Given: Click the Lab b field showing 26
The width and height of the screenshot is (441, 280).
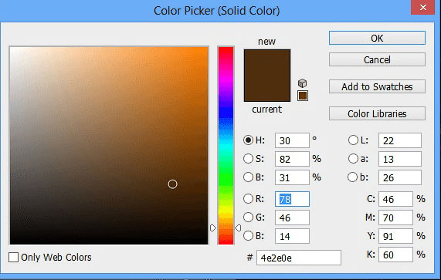Looking at the screenshot, I should coord(400,177).
